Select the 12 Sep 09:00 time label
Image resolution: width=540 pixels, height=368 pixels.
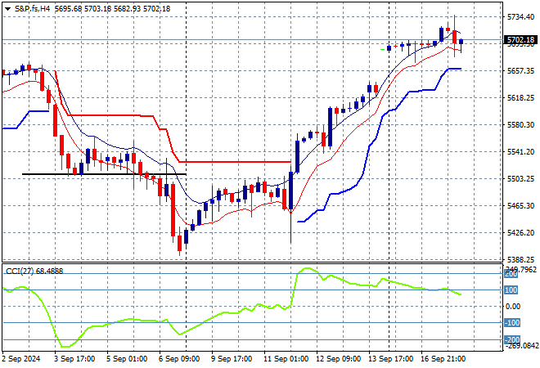[x=340, y=357]
